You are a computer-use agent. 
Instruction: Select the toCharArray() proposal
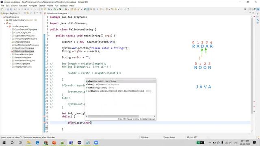(121, 88)
